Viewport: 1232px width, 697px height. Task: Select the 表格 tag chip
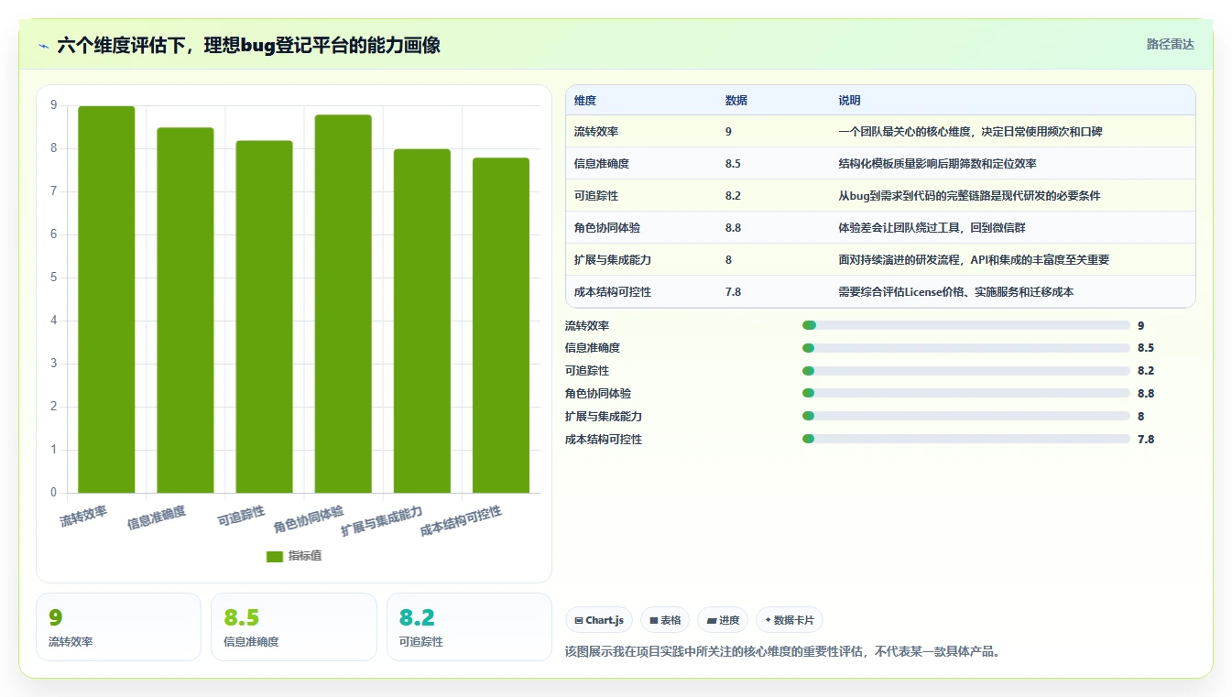pyautogui.click(x=665, y=620)
